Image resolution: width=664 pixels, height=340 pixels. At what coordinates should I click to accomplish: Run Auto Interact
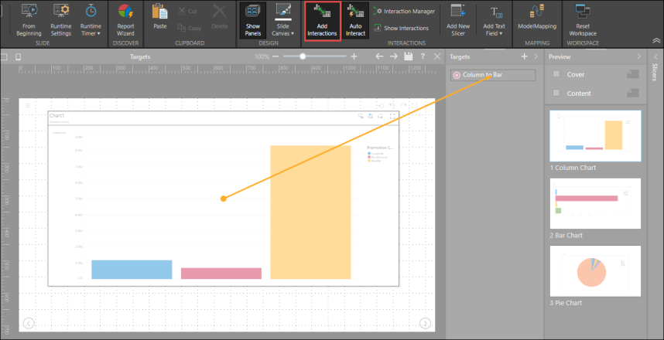(356, 21)
